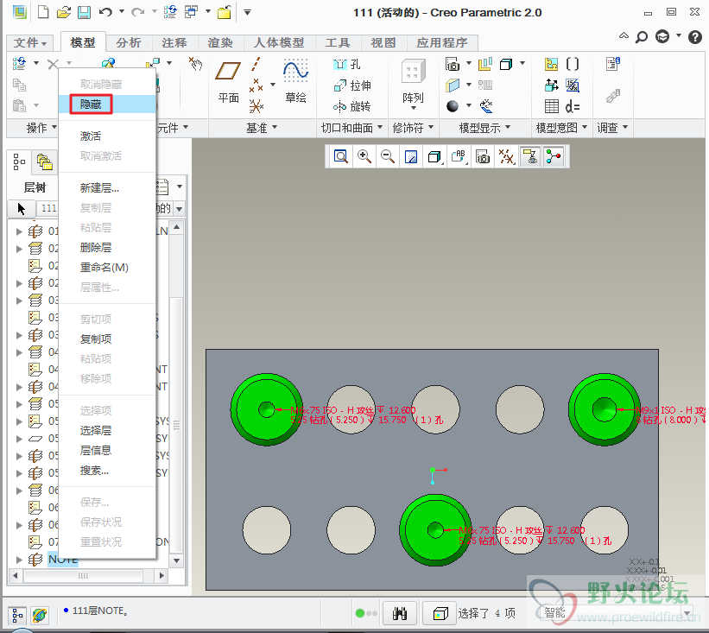The image size is (709, 633).
Task: Toggle the spin center display button
Action: click(x=554, y=156)
